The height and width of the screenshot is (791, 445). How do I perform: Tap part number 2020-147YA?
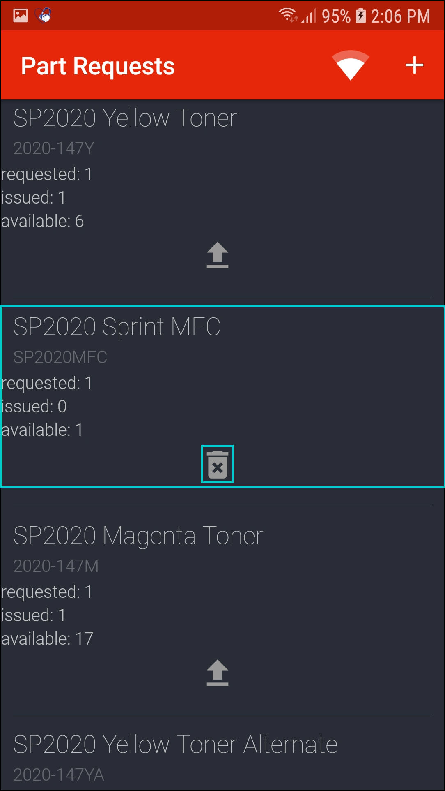pyautogui.click(x=59, y=775)
